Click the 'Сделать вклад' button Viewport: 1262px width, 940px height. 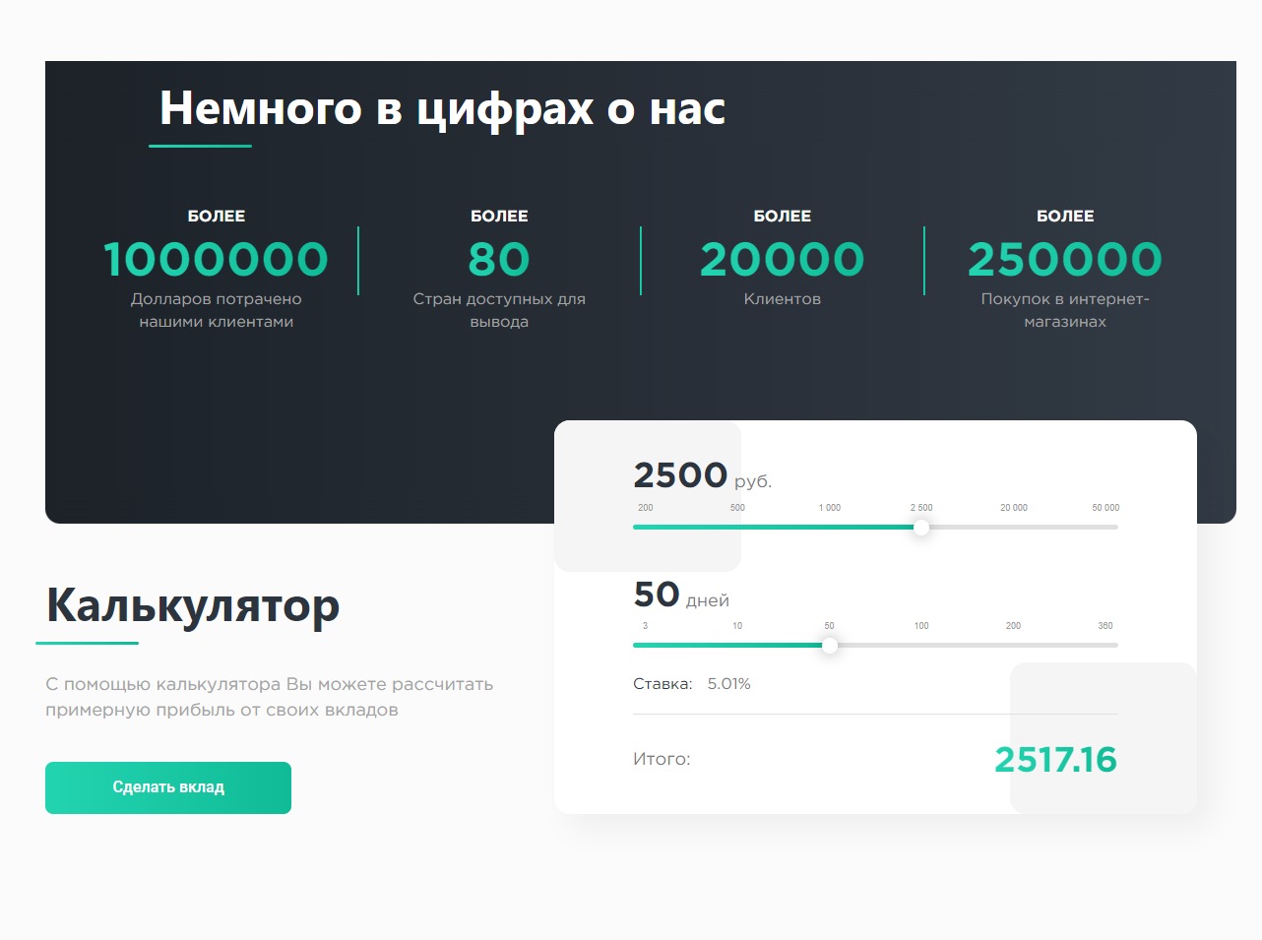(x=168, y=787)
